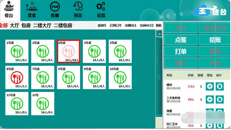Select table 1号桌
The image size is (231, 130).
click(17, 51)
